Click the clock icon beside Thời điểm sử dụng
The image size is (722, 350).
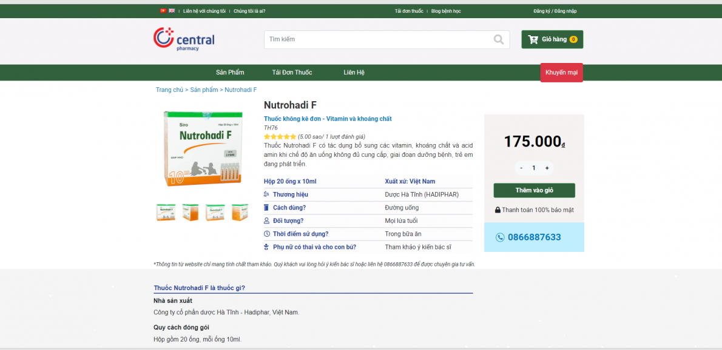tap(266, 233)
